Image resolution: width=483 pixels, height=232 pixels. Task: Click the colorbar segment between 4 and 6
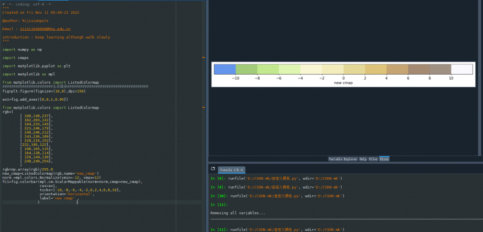click(x=397, y=69)
